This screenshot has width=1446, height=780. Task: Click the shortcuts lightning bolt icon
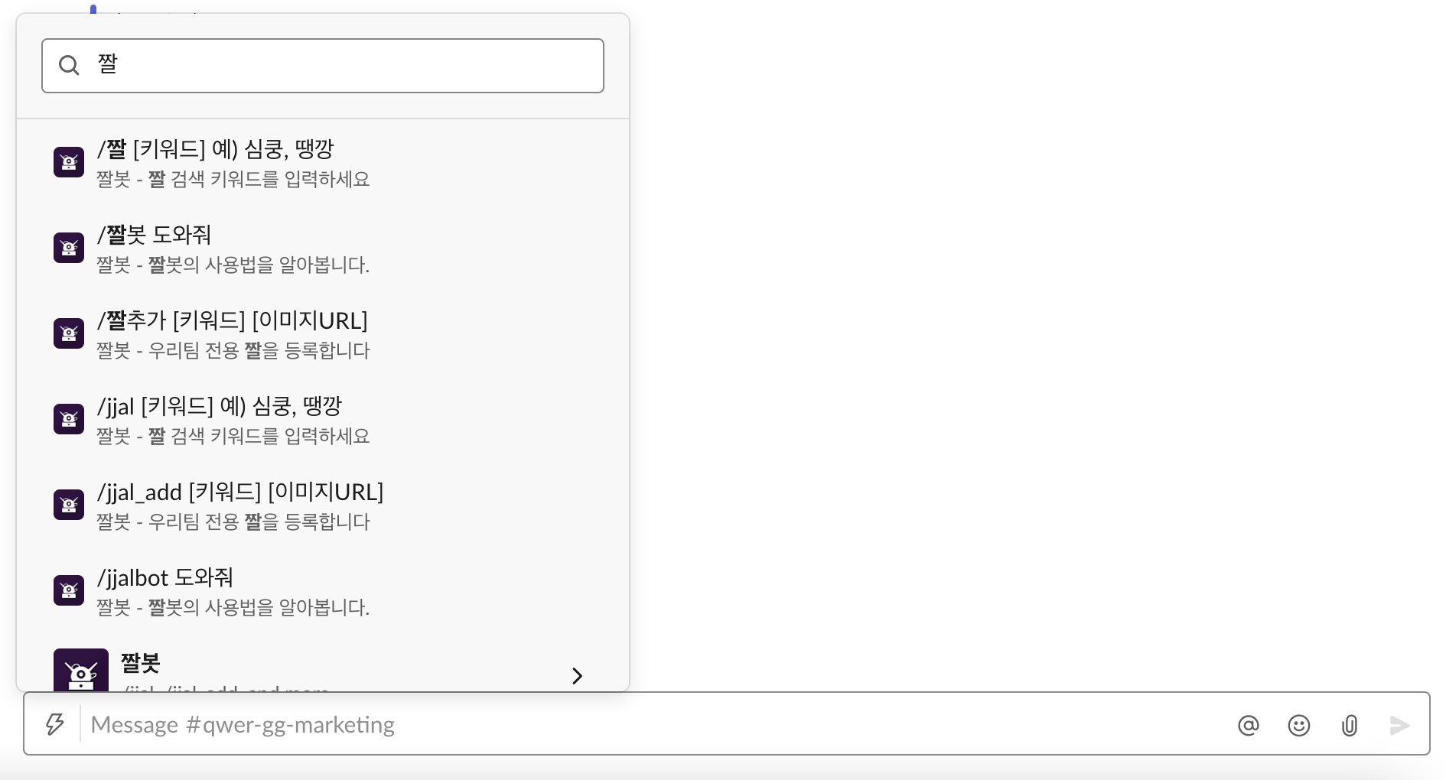pos(54,724)
